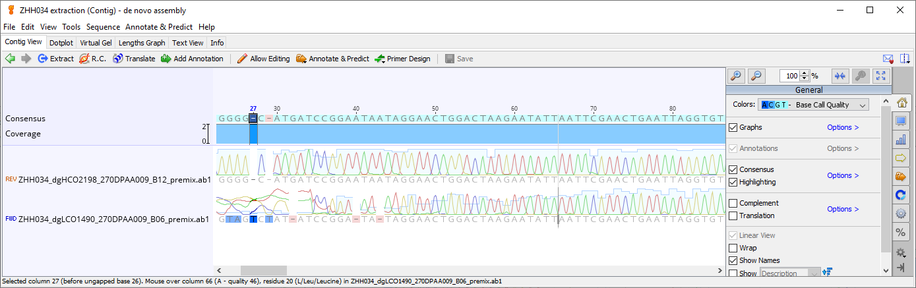Open the Edit menu
The width and height of the screenshot is (916, 288).
pos(28,27)
